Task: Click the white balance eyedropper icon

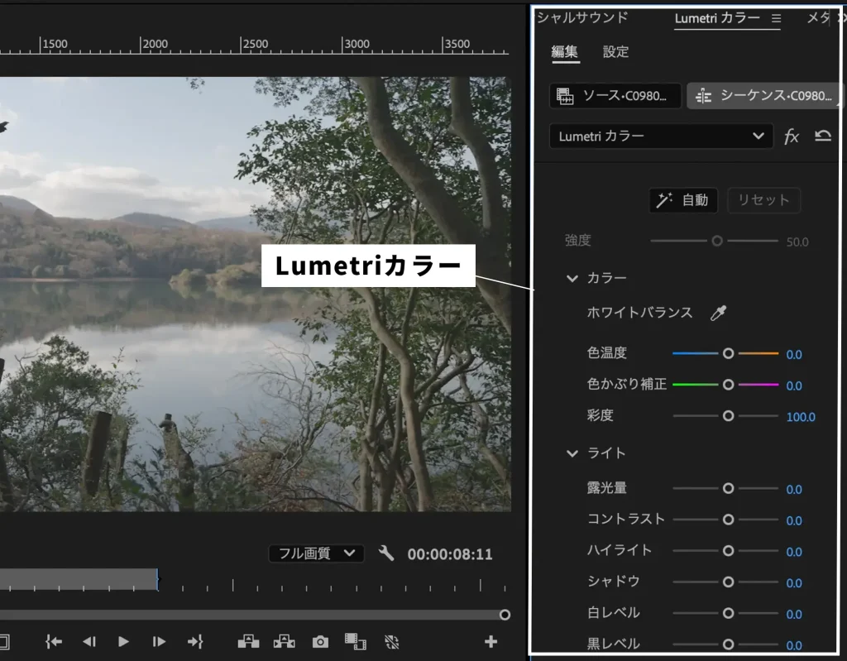Action: (718, 312)
